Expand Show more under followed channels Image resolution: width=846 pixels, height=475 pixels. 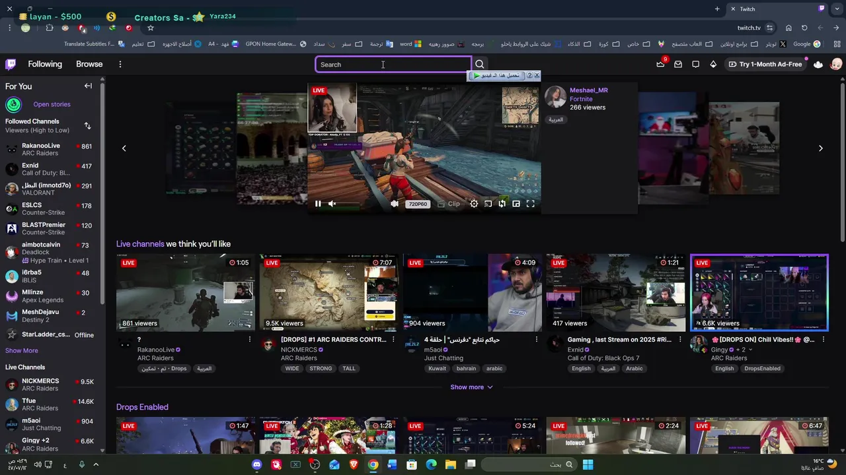click(22, 350)
